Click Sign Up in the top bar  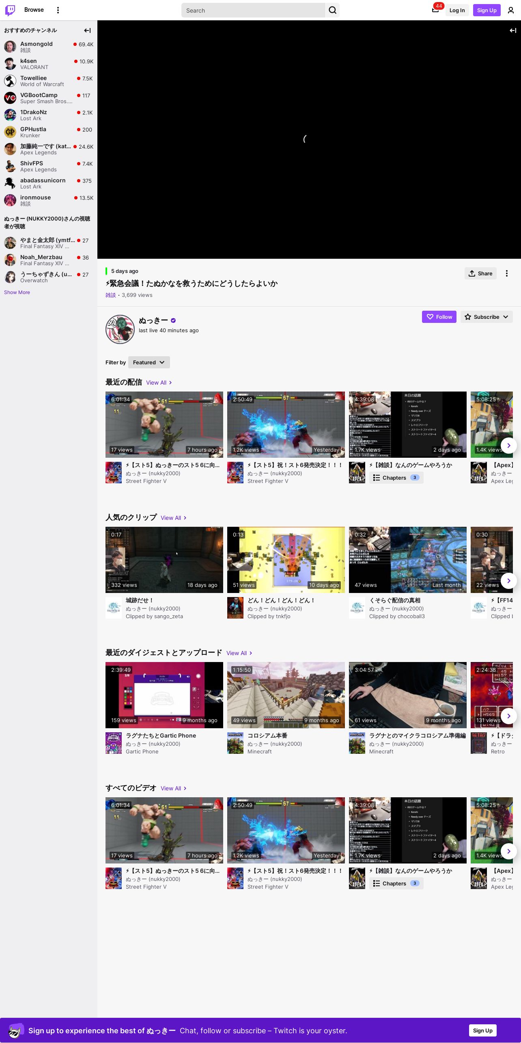coord(487,10)
